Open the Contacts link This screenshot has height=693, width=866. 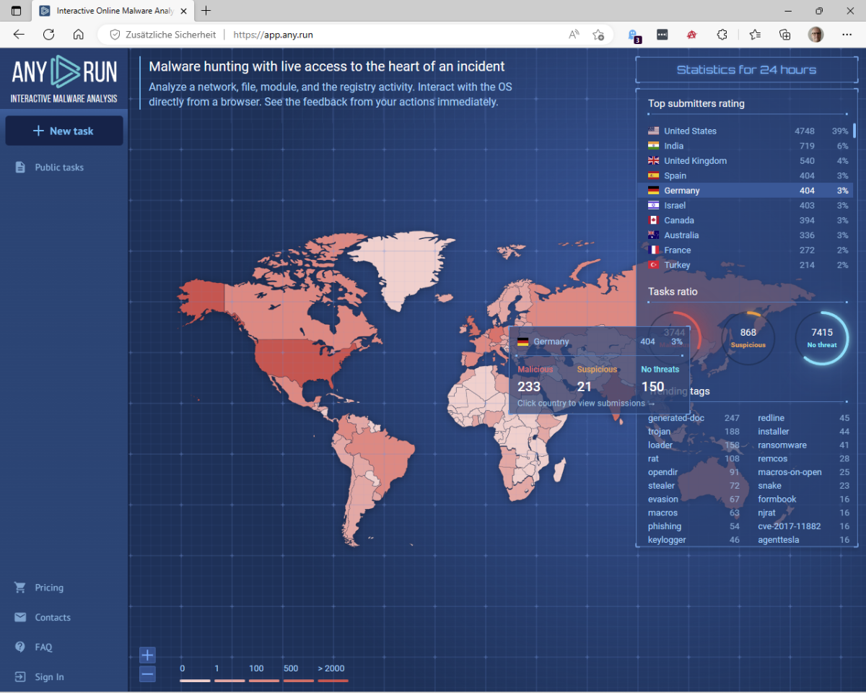click(x=53, y=617)
